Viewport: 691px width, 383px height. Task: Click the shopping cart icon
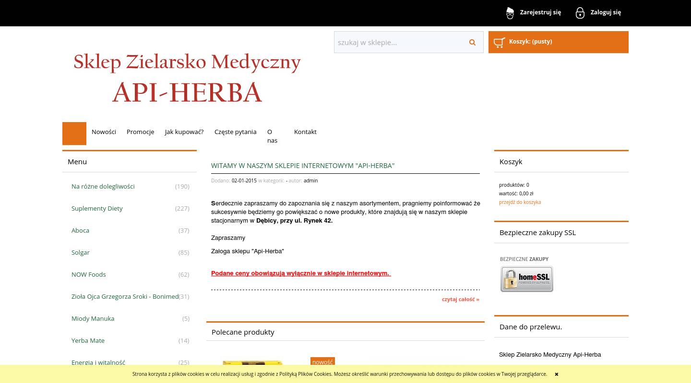coord(500,42)
